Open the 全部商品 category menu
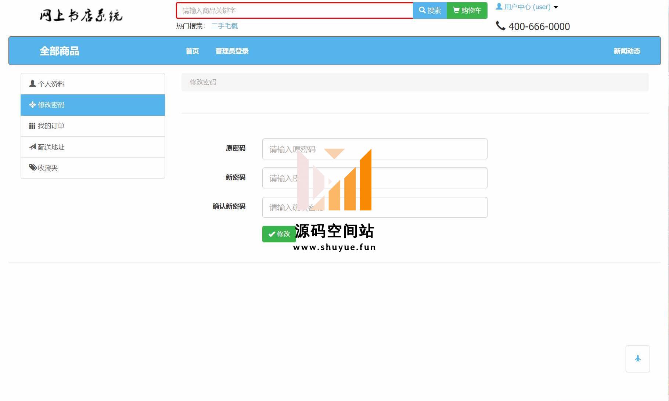669x401 pixels. click(59, 51)
